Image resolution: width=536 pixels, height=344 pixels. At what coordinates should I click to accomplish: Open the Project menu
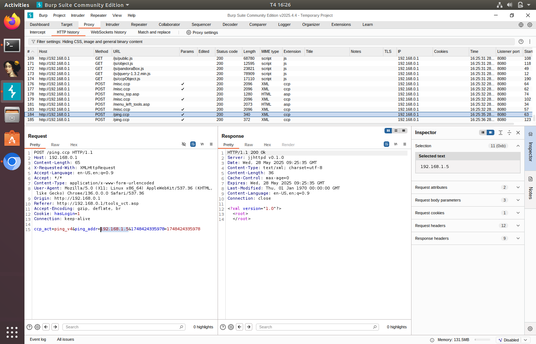tap(59, 15)
